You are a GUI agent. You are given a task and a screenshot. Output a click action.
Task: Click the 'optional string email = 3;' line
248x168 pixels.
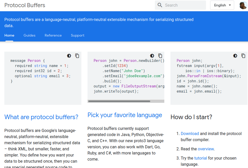tap(43, 76)
